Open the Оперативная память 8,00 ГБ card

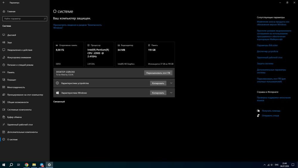pos(69,54)
